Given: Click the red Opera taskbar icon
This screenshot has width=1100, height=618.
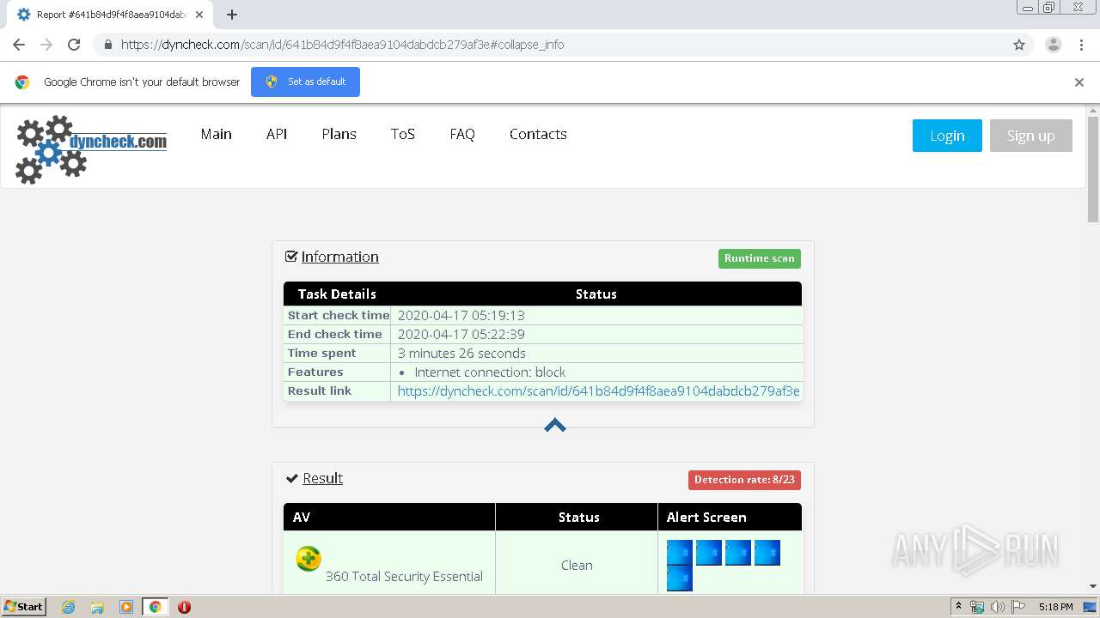Looking at the screenshot, I should 184,607.
